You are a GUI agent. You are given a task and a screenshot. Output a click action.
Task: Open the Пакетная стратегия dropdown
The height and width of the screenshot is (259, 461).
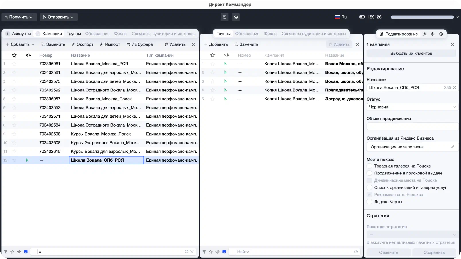point(412,235)
